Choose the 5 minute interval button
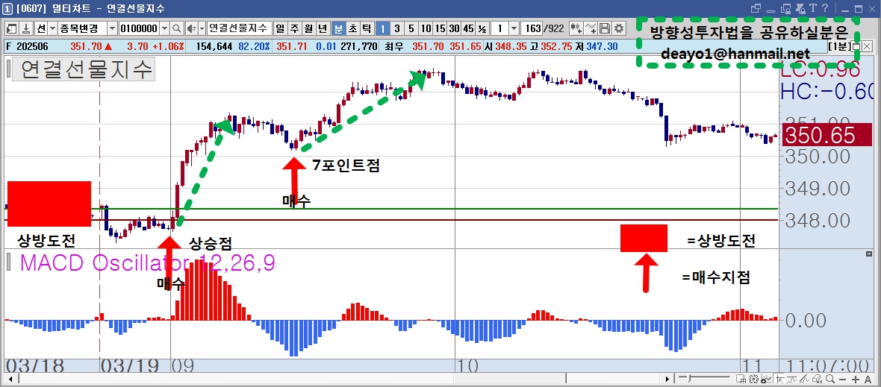 tap(411, 28)
